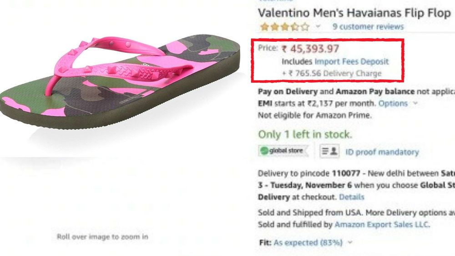
Task: Click the Import Fees Deposit link
Action: tap(352, 61)
